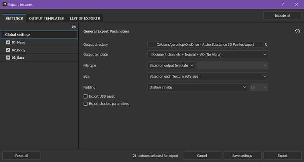Toggle the 03_Base texture set checkbox
304x162 pixels.
8,58
